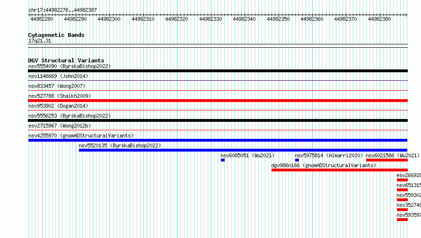Click the truncated nsv651315 variant label

[x=409, y=185]
